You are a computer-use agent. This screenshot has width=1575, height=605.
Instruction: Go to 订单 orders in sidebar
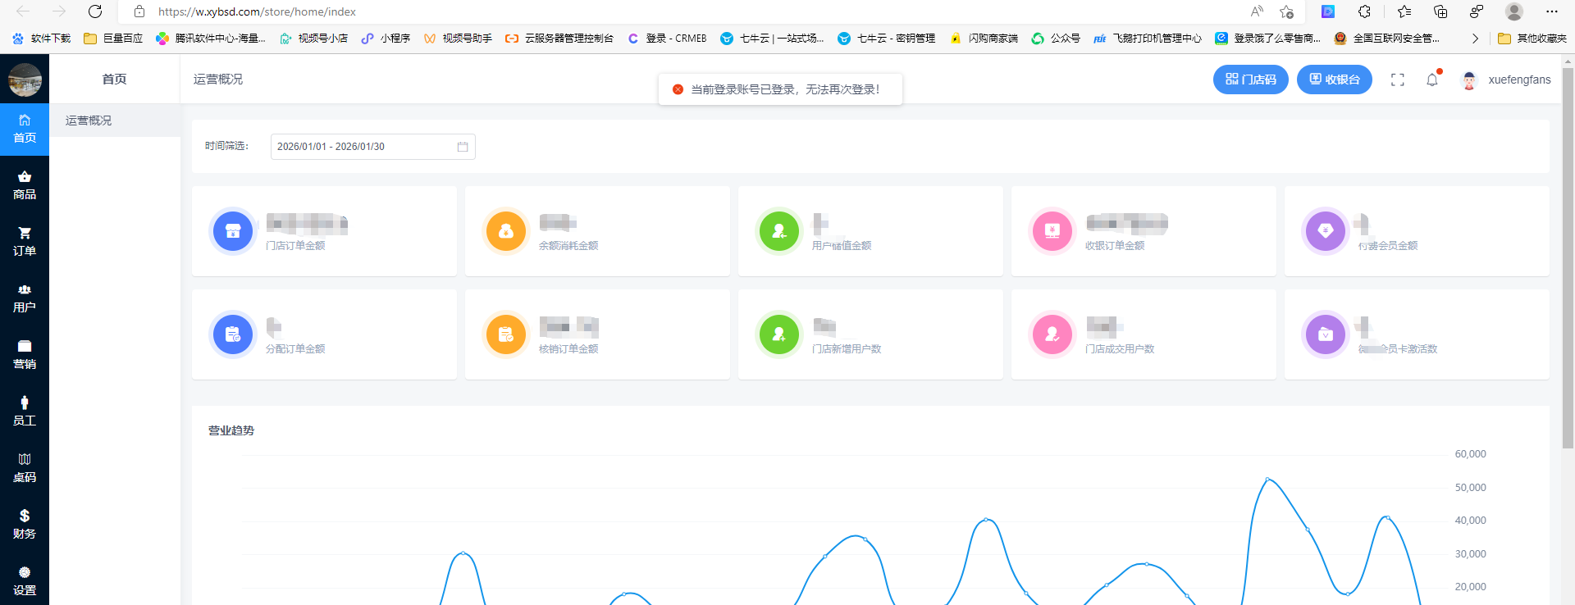point(25,242)
